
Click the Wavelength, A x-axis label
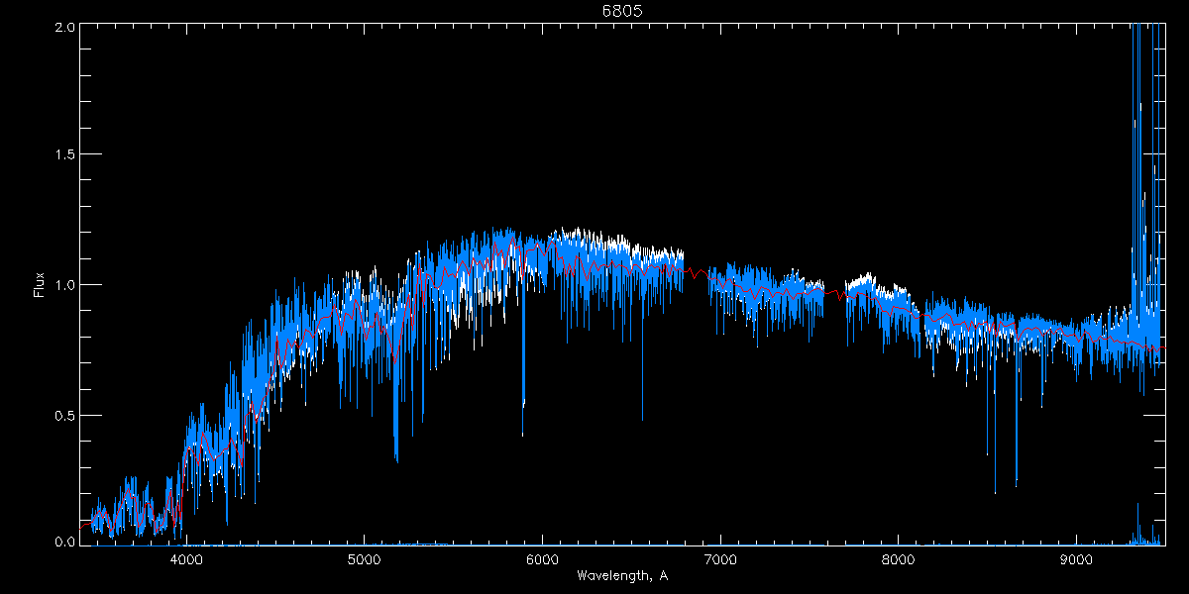pyautogui.click(x=621, y=575)
